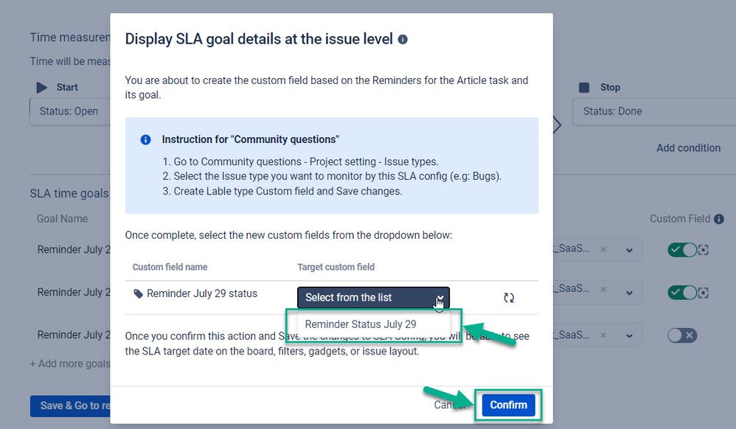Viewport: 736px width, 429px height.
Task: Click the Save & Go to button
Action: pos(70,406)
